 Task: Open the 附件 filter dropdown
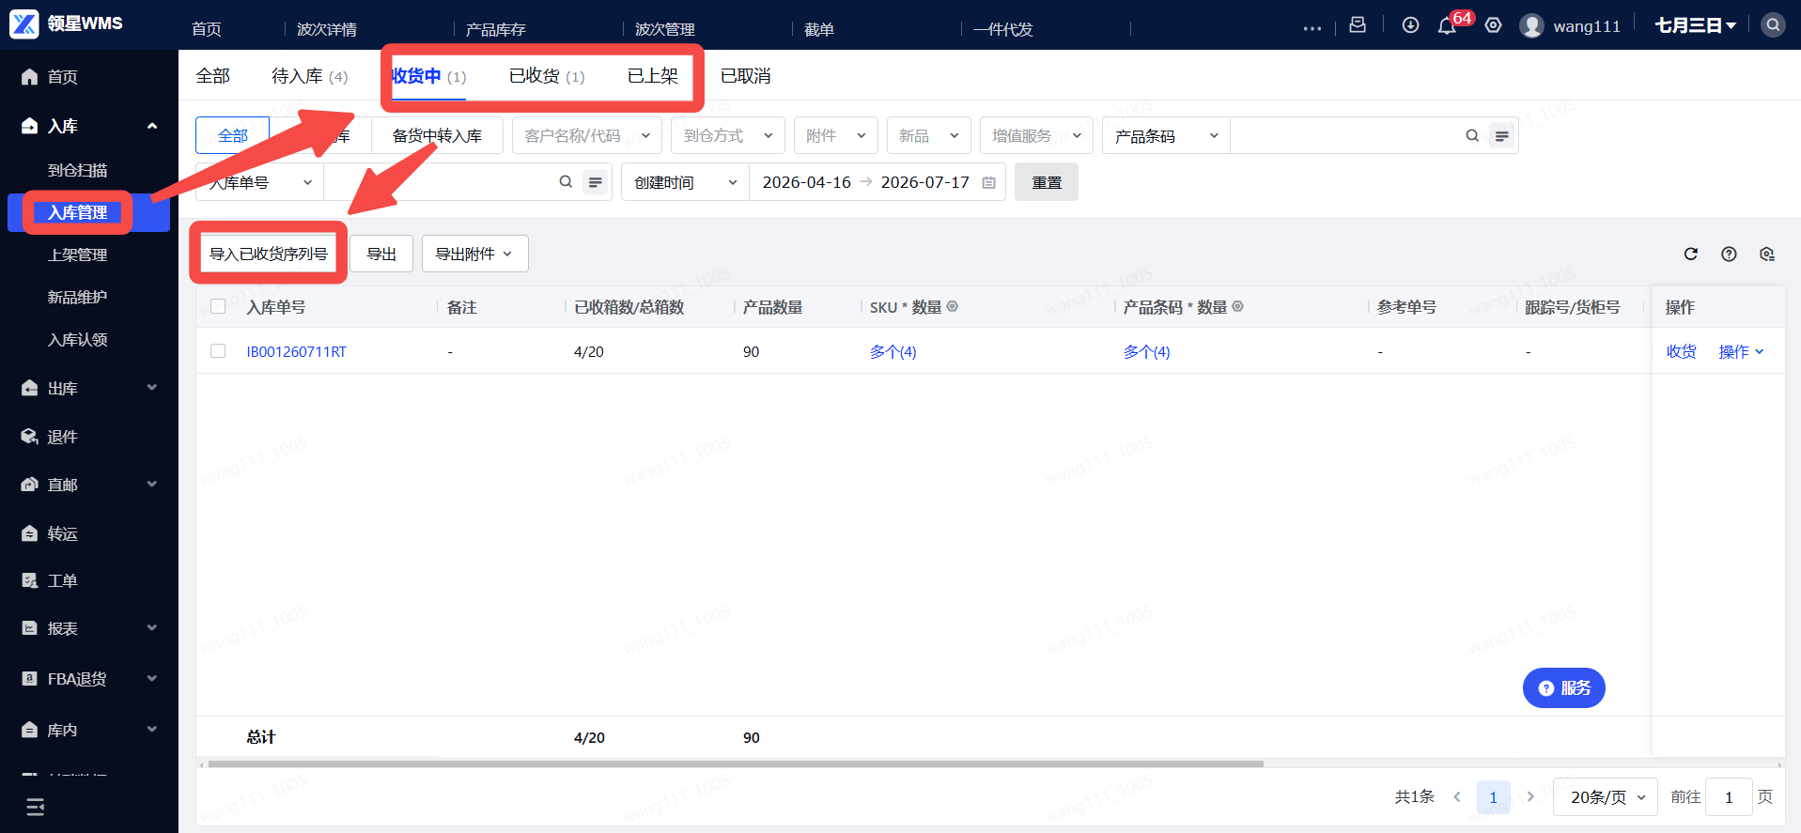(x=836, y=135)
